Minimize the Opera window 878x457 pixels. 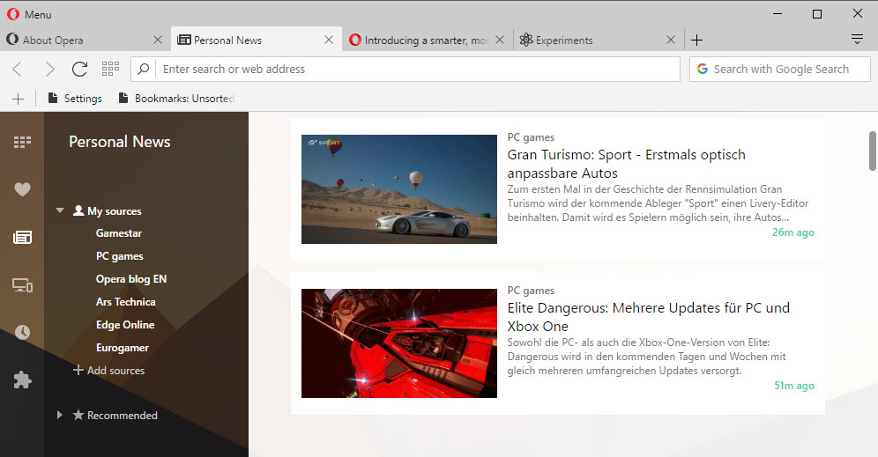point(778,13)
